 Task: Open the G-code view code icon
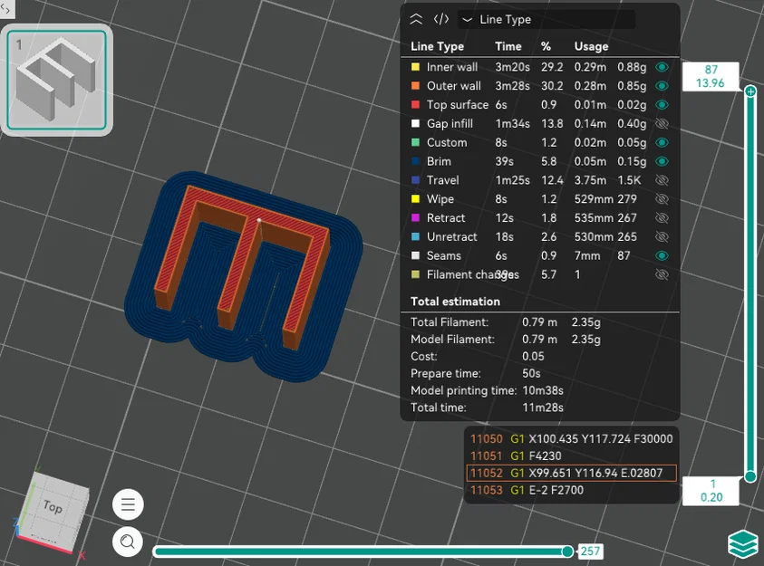[x=441, y=19]
